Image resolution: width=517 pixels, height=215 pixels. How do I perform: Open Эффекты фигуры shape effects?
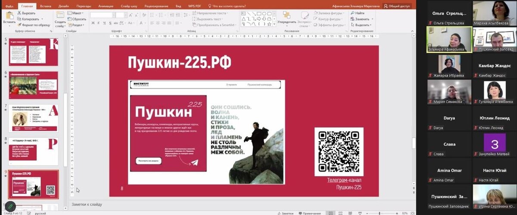[x=330, y=25]
